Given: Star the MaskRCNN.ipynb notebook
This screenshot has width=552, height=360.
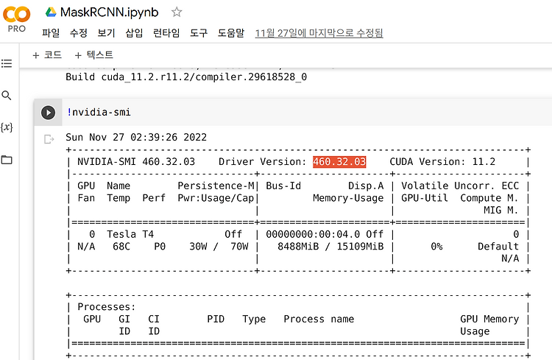Looking at the screenshot, I should click(x=177, y=13).
